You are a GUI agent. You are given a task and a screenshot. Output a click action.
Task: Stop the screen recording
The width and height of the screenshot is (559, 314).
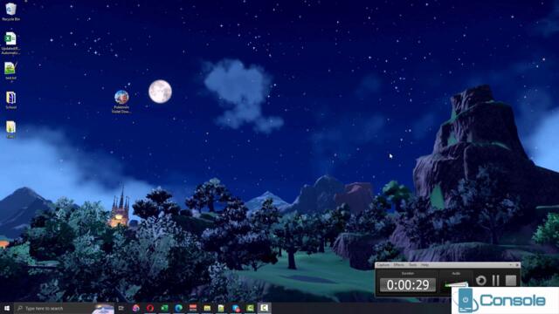coord(511,281)
